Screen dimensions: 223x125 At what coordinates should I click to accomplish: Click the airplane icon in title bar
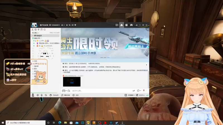tap(70, 25)
